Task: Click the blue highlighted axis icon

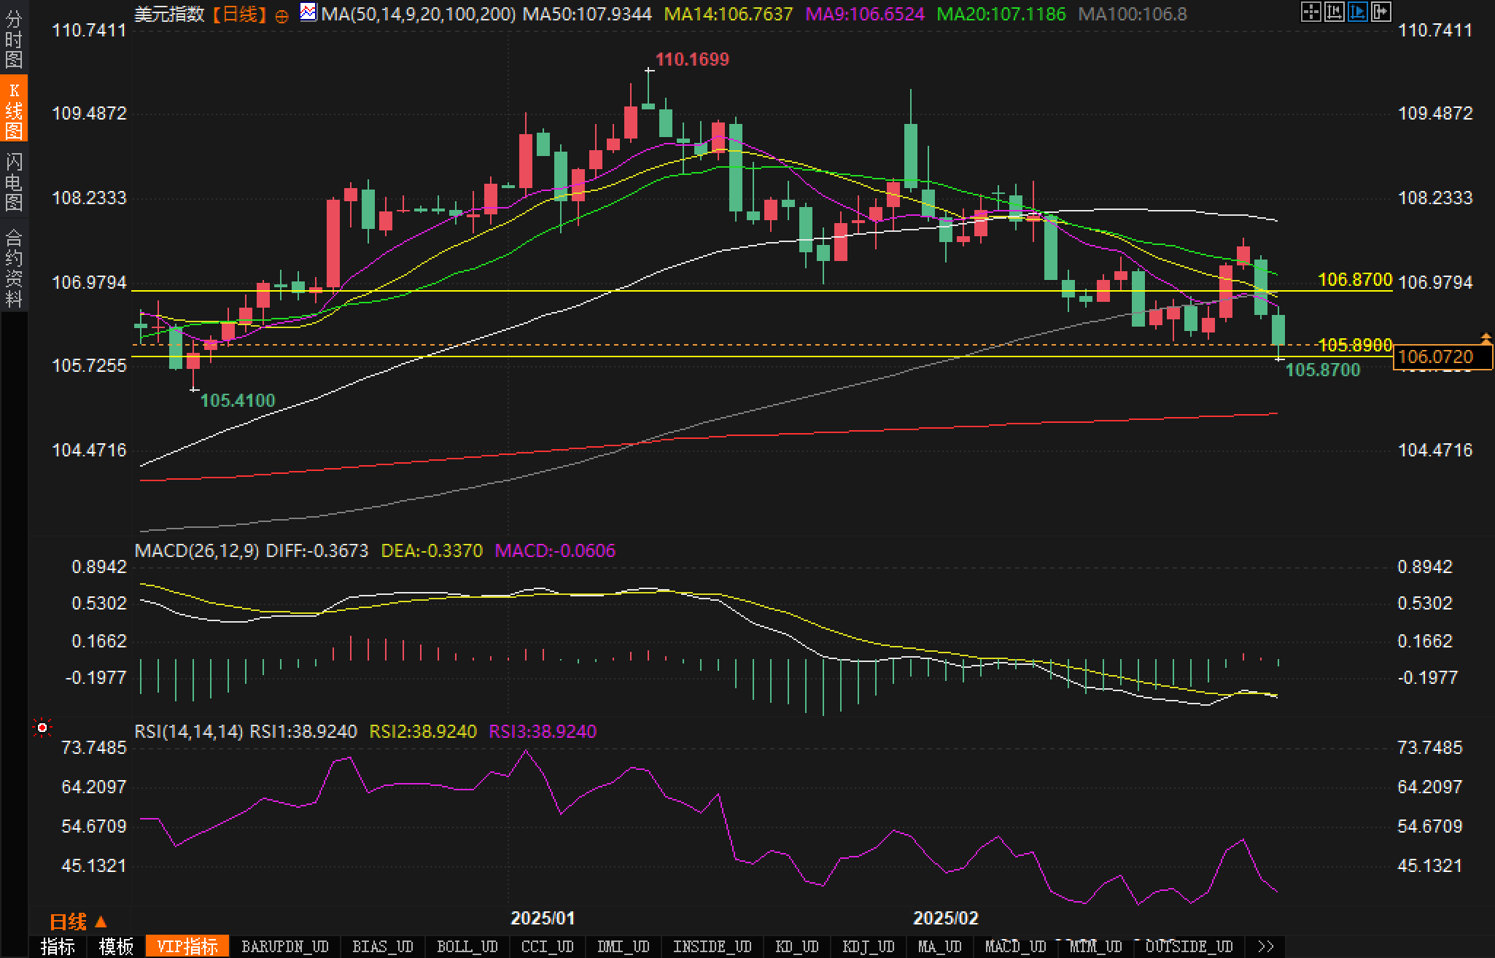Action: pyautogui.click(x=1357, y=12)
